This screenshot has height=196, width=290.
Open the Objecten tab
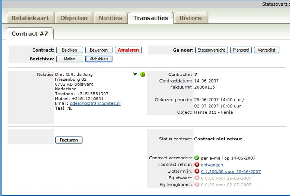74,18
